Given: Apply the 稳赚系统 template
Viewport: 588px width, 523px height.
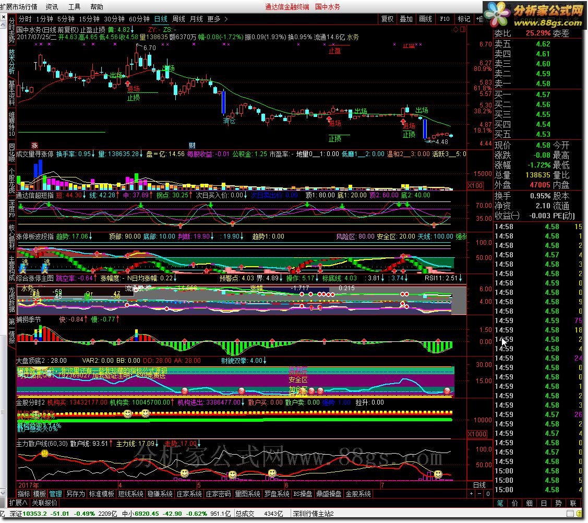Looking at the screenshot, I should pyautogui.click(x=160, y=494).
